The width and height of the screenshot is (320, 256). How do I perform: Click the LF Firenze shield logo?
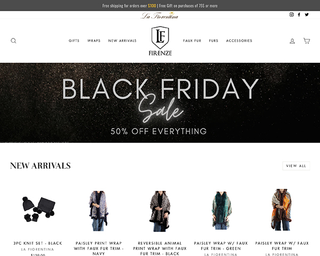tap(160, 41)
